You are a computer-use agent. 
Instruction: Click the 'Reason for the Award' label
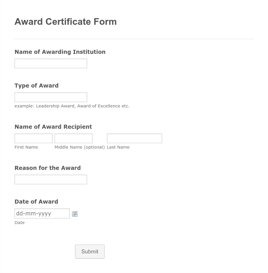pyautogui.click(x=48, y=168)
